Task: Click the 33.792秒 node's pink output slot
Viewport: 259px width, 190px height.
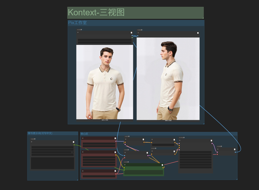Action: [212, 143]
